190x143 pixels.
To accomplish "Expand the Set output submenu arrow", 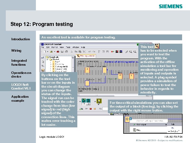I will [166, 124].
